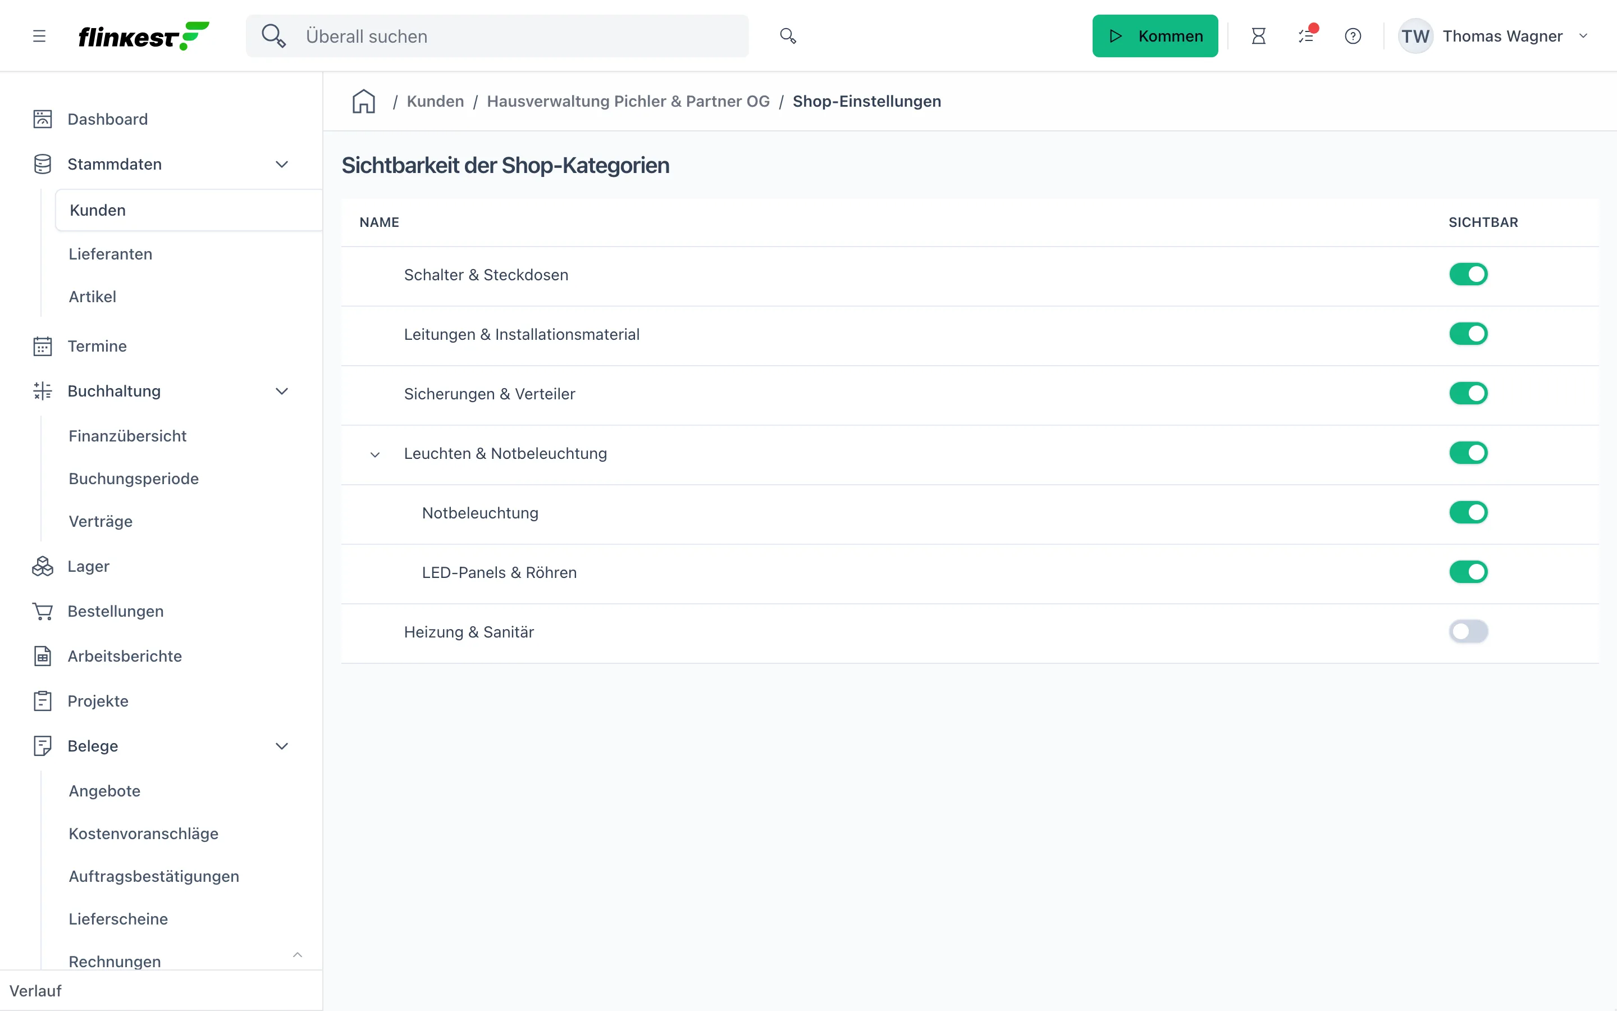Click the Termine calendar icon

(43, 347)
